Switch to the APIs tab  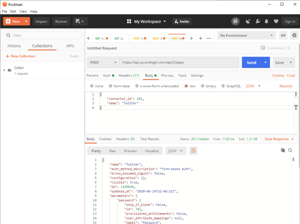coord(70,46)
